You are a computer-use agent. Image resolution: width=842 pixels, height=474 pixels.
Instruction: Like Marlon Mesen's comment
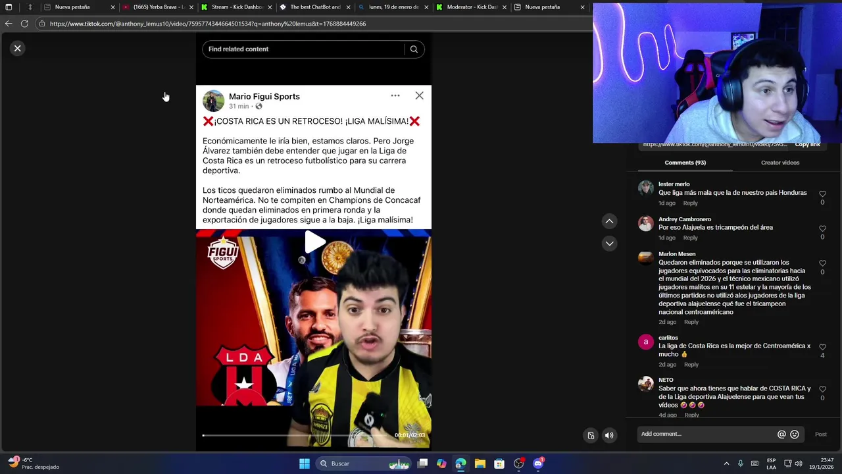[822, 263]
